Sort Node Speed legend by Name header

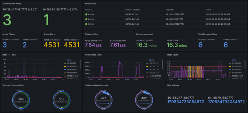click(x=151, y=60)
